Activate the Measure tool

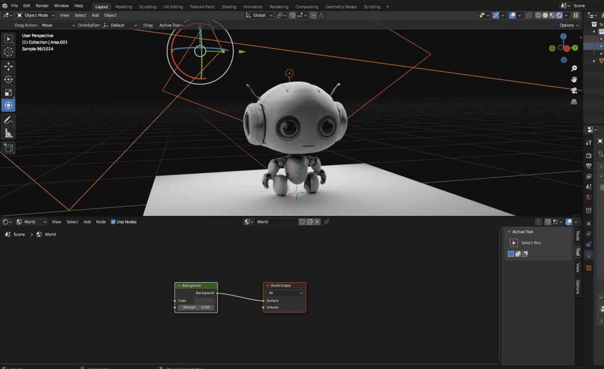8,133
